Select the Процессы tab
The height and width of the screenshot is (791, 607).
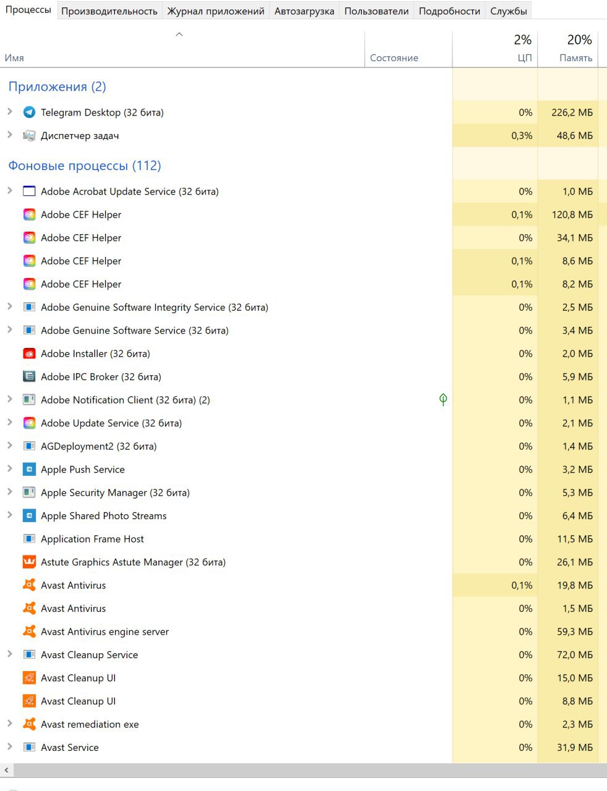[x=28, y=10]
